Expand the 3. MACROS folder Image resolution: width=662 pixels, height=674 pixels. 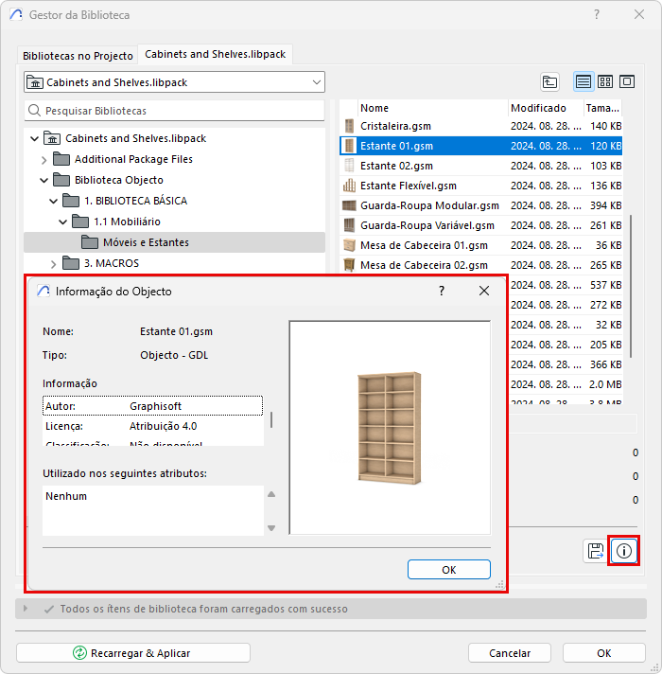coord(53,264)
